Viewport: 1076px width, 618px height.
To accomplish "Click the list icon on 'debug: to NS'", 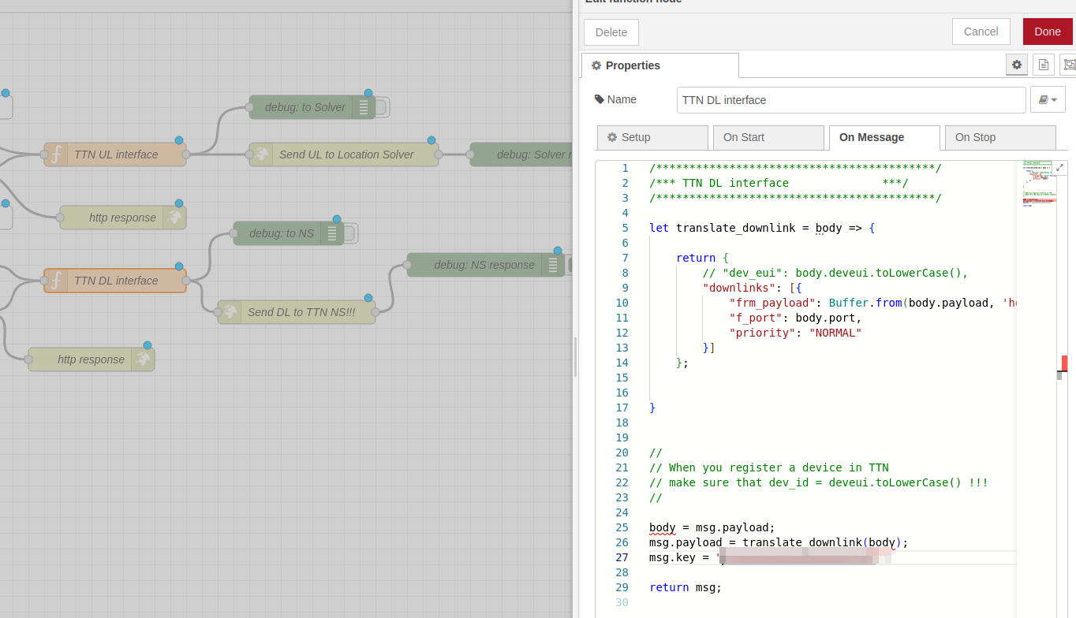I will tap(332, 233).
